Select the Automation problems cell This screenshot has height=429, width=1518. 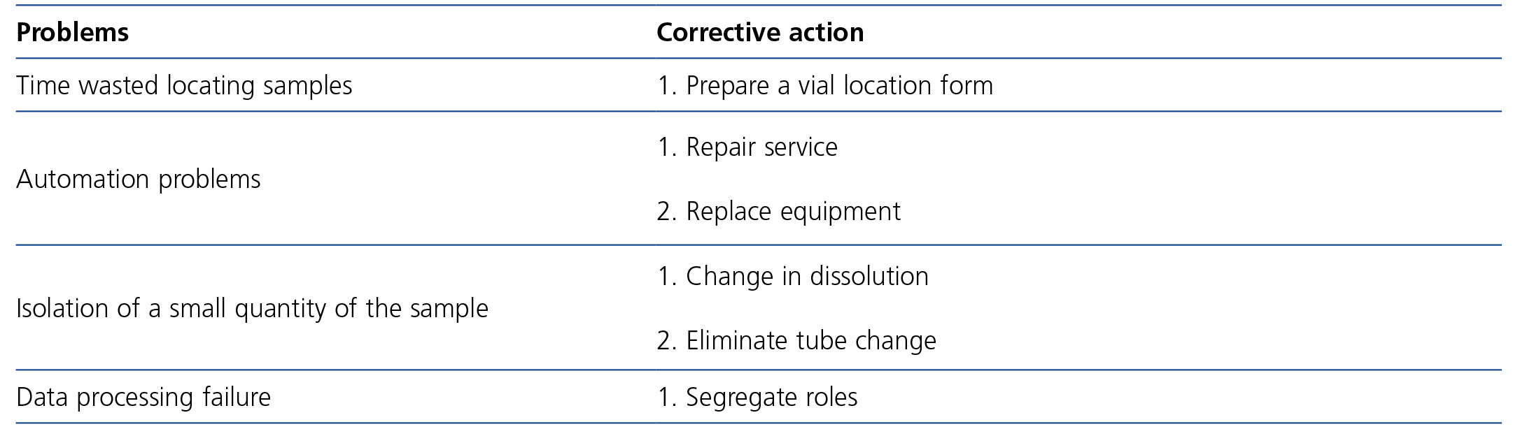pyautogui.click(x=139, y=180)
